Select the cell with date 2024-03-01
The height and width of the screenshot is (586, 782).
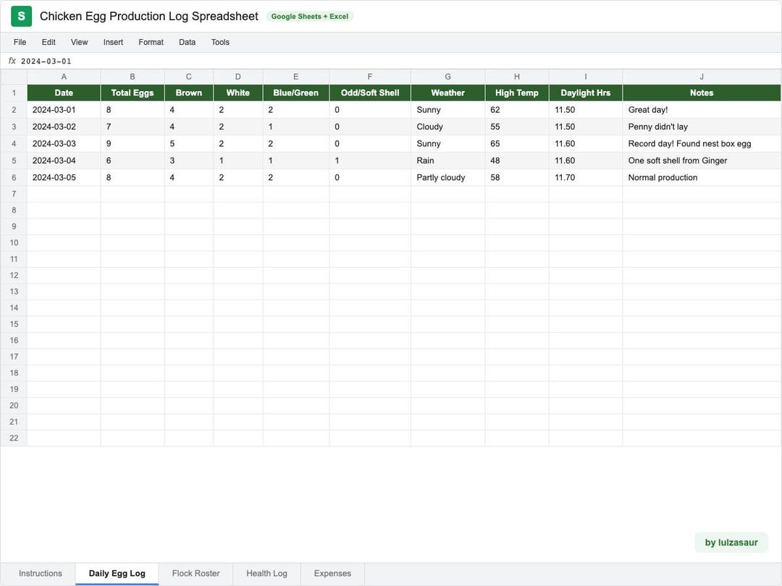[x=64, y=110]
